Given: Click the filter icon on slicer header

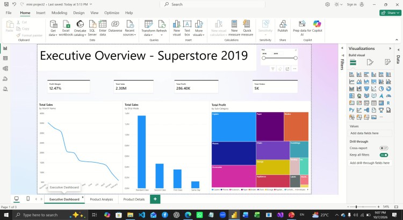Looking at the screenshot, I should pyautogui.click(x=272, y=69).
